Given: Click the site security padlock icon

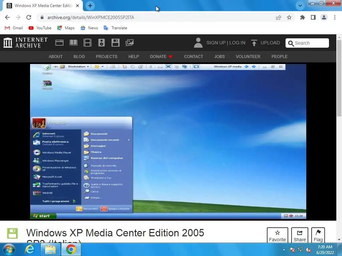Looking at the screenshot, I should (x=42, y=17).
